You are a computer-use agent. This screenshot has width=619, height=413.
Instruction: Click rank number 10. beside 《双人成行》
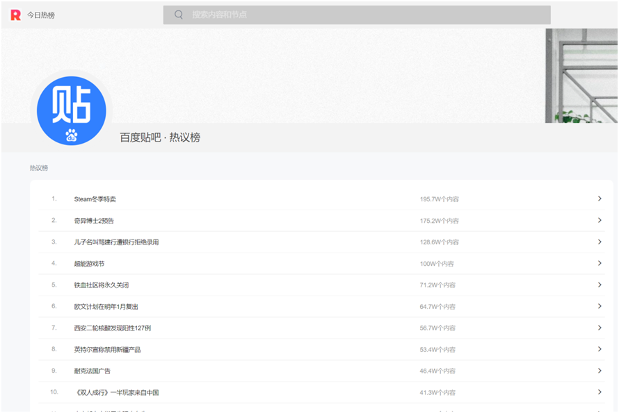pos(54,392)
